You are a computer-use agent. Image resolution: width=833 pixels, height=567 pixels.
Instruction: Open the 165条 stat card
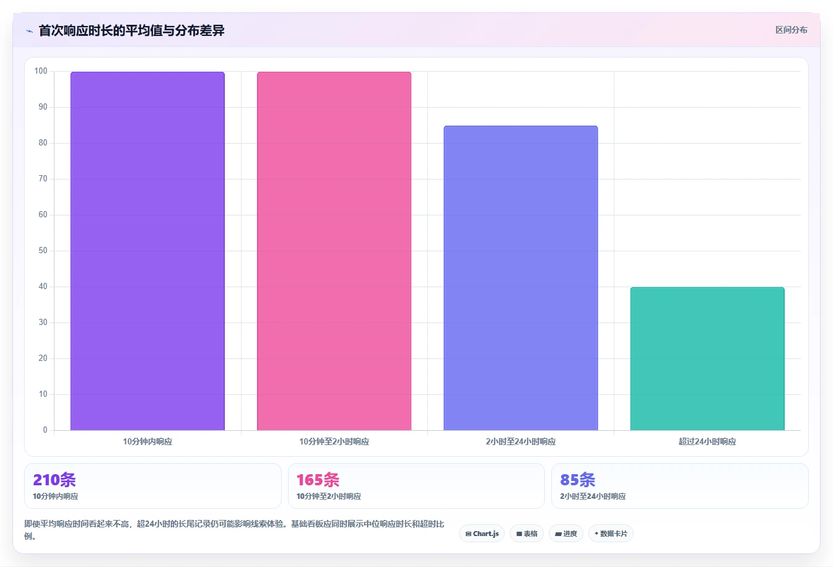(416, 486)
